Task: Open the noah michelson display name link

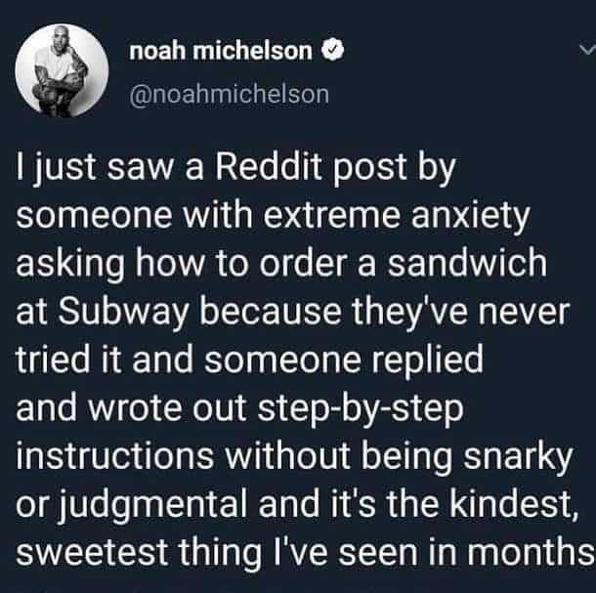Action: (221, 51)
